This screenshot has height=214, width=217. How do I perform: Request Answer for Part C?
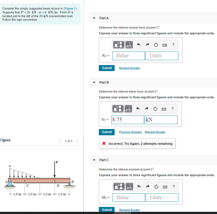click(130, 210)
